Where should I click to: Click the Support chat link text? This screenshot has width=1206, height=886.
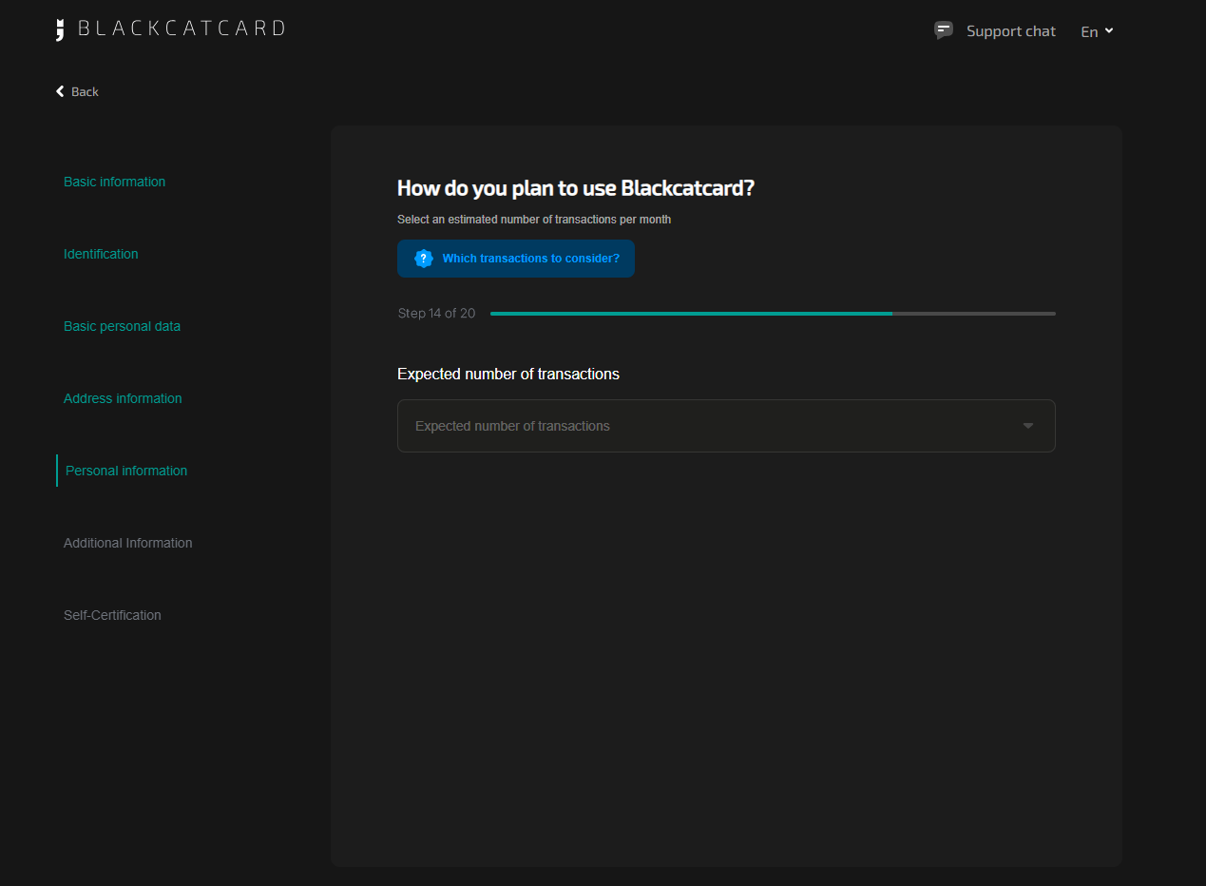tap(1011, 31)
